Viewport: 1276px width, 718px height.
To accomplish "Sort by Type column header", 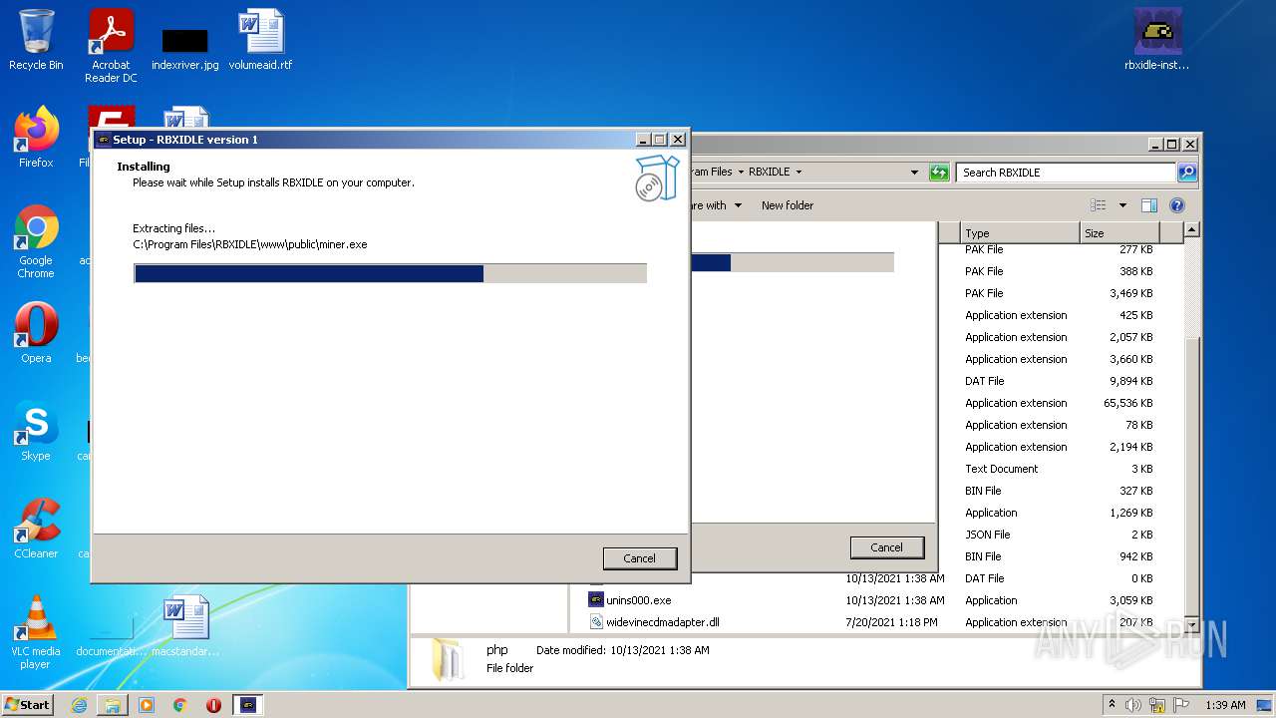I will click(x=1019, y=233).
